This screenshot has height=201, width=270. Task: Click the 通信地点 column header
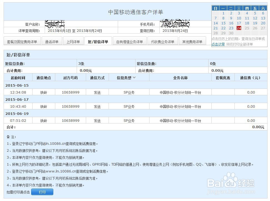44,78
